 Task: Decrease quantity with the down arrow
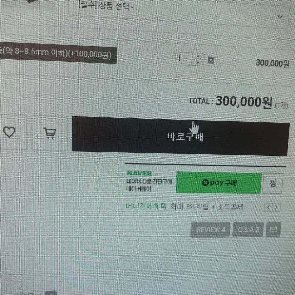198,62
